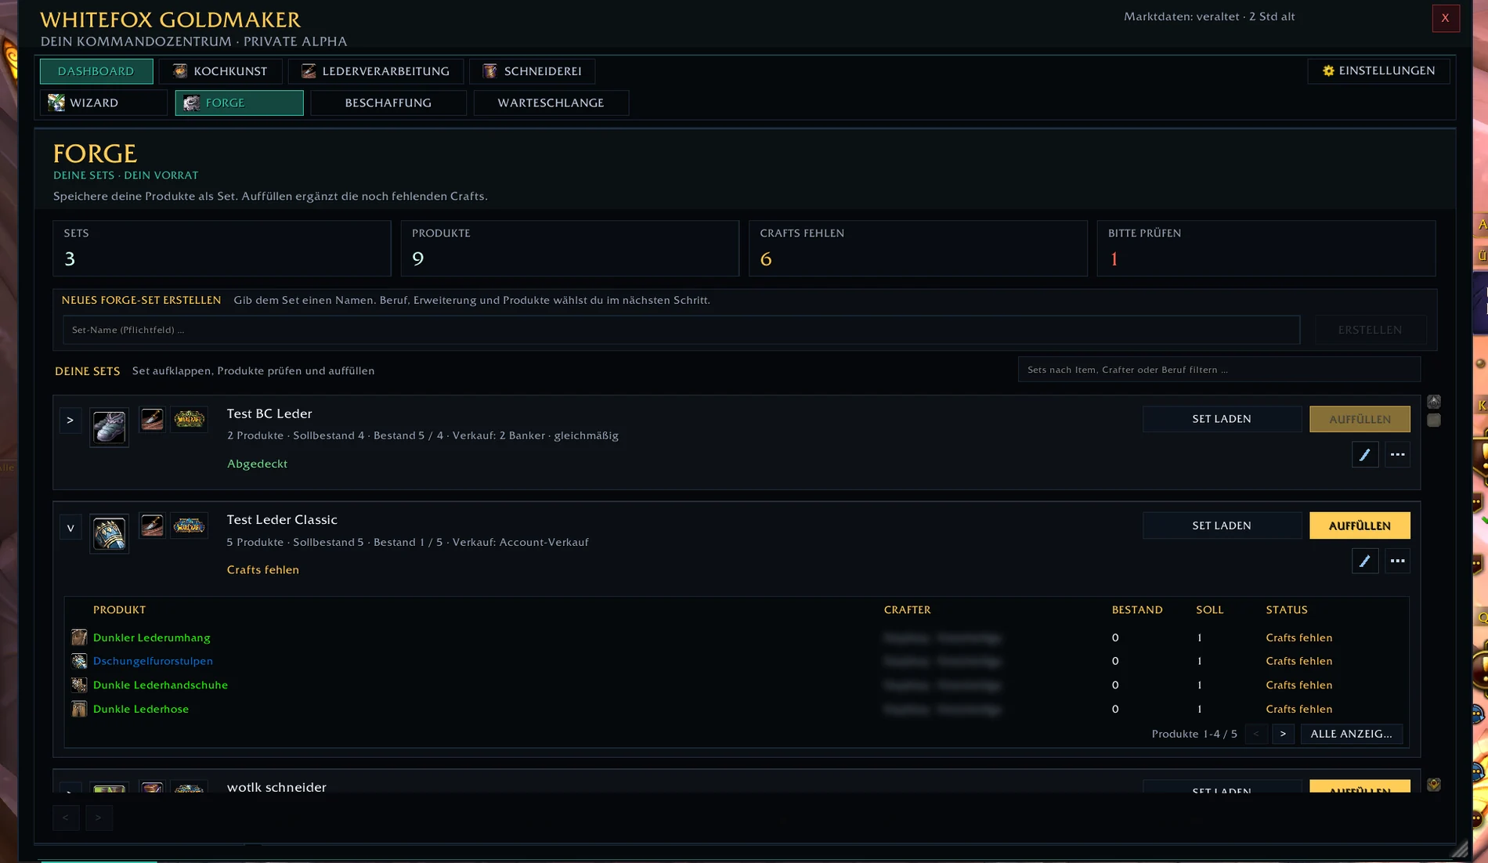Click the Set-Name input field
This screenshot has height=863, width=1488.
click(x=681, y=330)
